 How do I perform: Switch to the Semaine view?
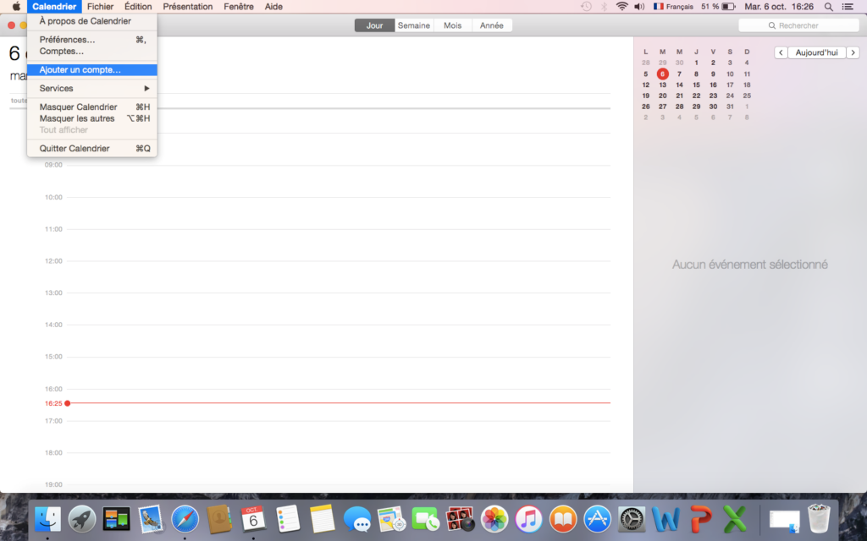click(x=414, y=25)
